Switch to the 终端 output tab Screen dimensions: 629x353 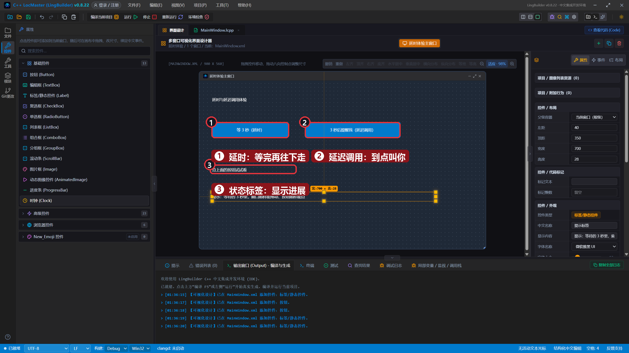pyautogui.click(x=307, y=266)
